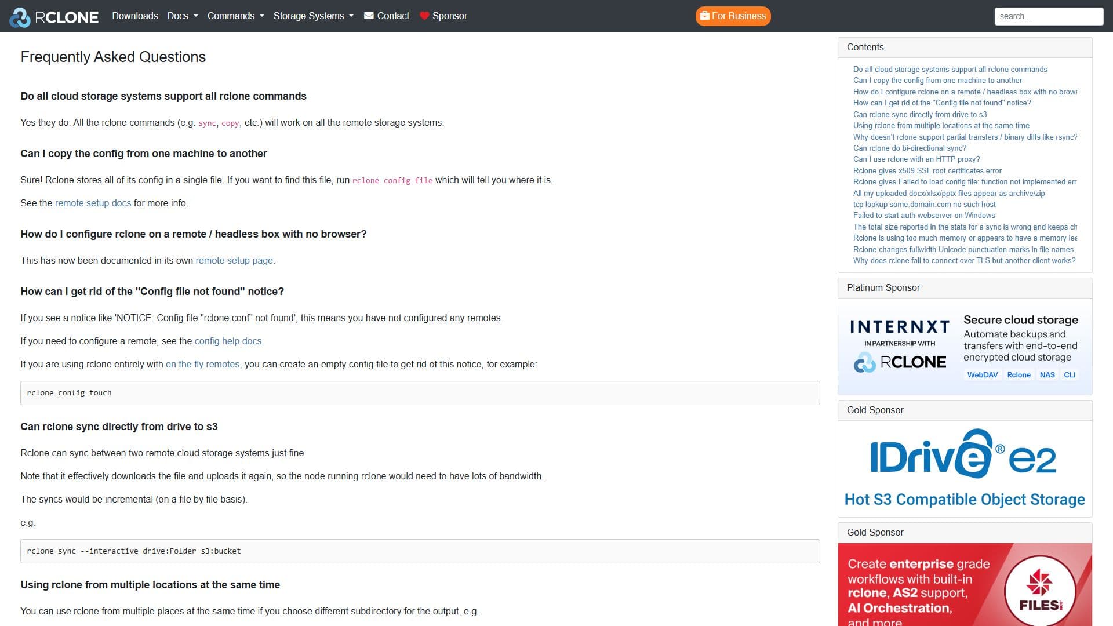
Task: Jump to 'docx/xlsx/pptx files appear as archive/zip'
Action: coord(949,194)
